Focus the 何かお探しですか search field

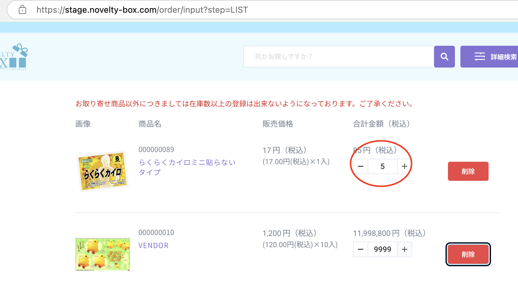tap(338, 57)
